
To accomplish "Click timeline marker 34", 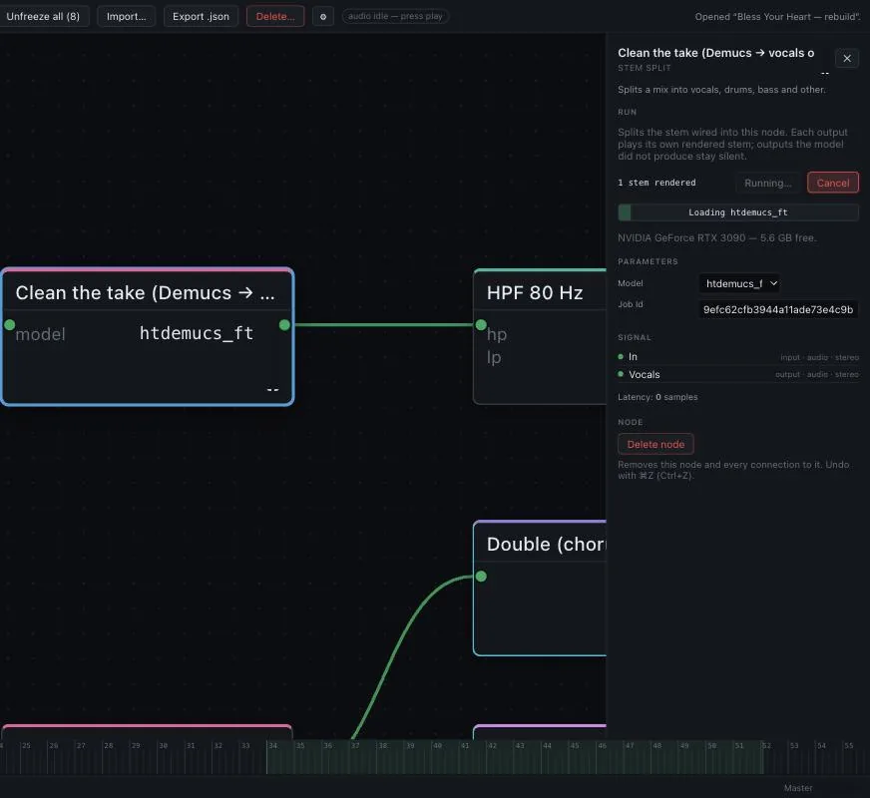I will coord(272,746).
